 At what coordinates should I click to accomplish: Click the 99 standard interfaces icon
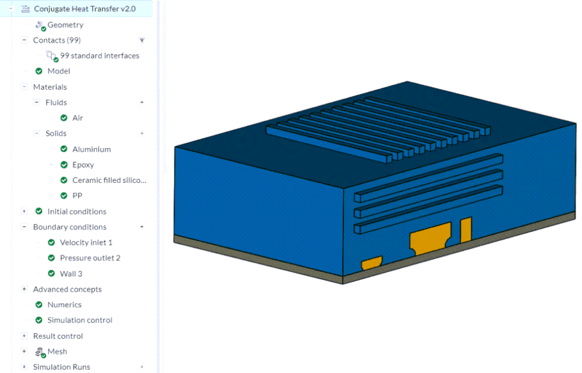tap(51, 55)
